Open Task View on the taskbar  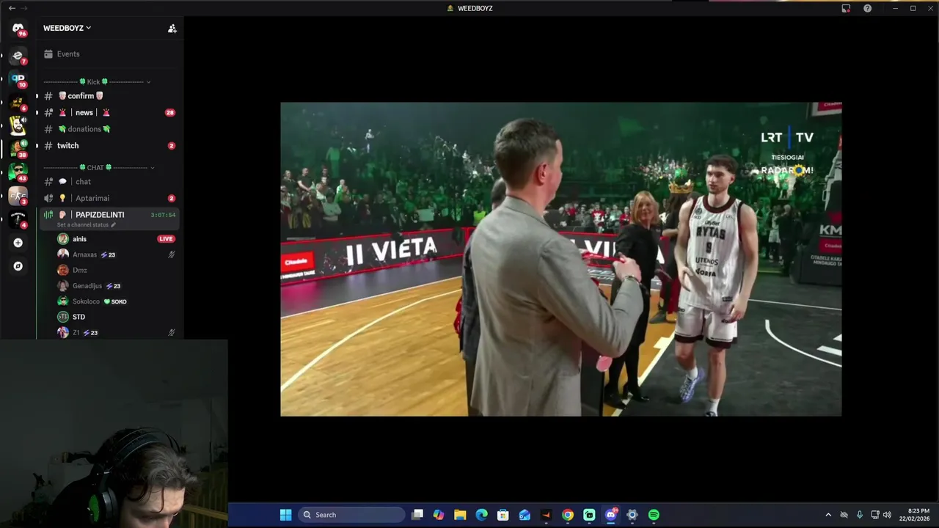pos(417,515)
